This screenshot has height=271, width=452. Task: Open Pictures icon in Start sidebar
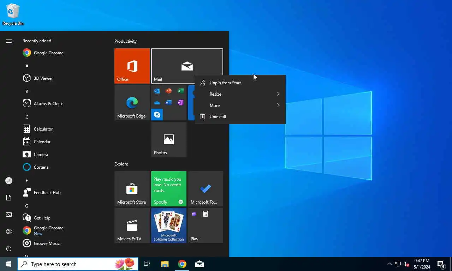point(9,215)
